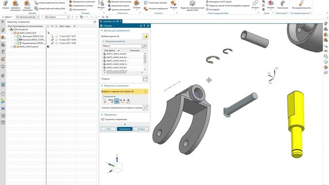Screen dimensions: 329x185
Task: Click Массив компонентов tool
Action: click(120, 2)
